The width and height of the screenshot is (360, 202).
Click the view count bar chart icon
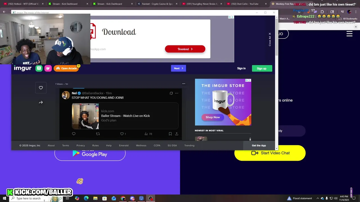point(146,134)
